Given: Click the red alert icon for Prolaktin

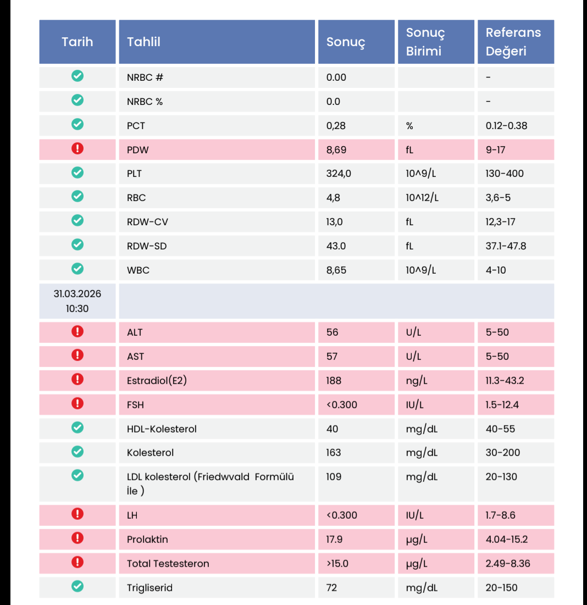Looking at the screenshot, I should [77, 539].
